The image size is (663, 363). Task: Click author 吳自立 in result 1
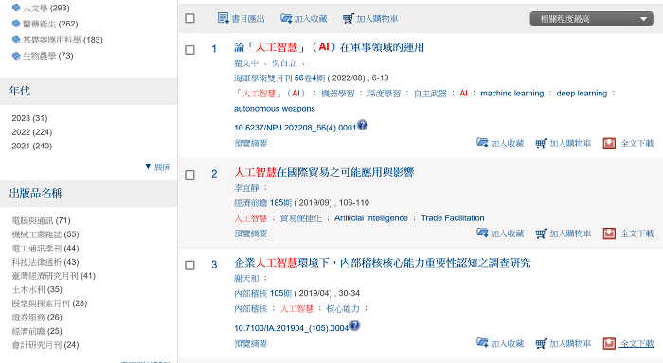pyautogui.click(x=284, y=63)
